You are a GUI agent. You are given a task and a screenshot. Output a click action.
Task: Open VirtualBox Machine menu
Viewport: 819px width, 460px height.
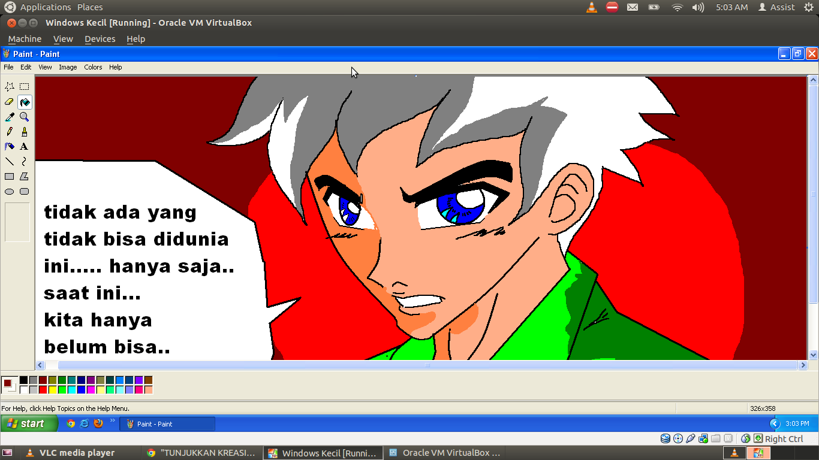click(x=25, y=39)
